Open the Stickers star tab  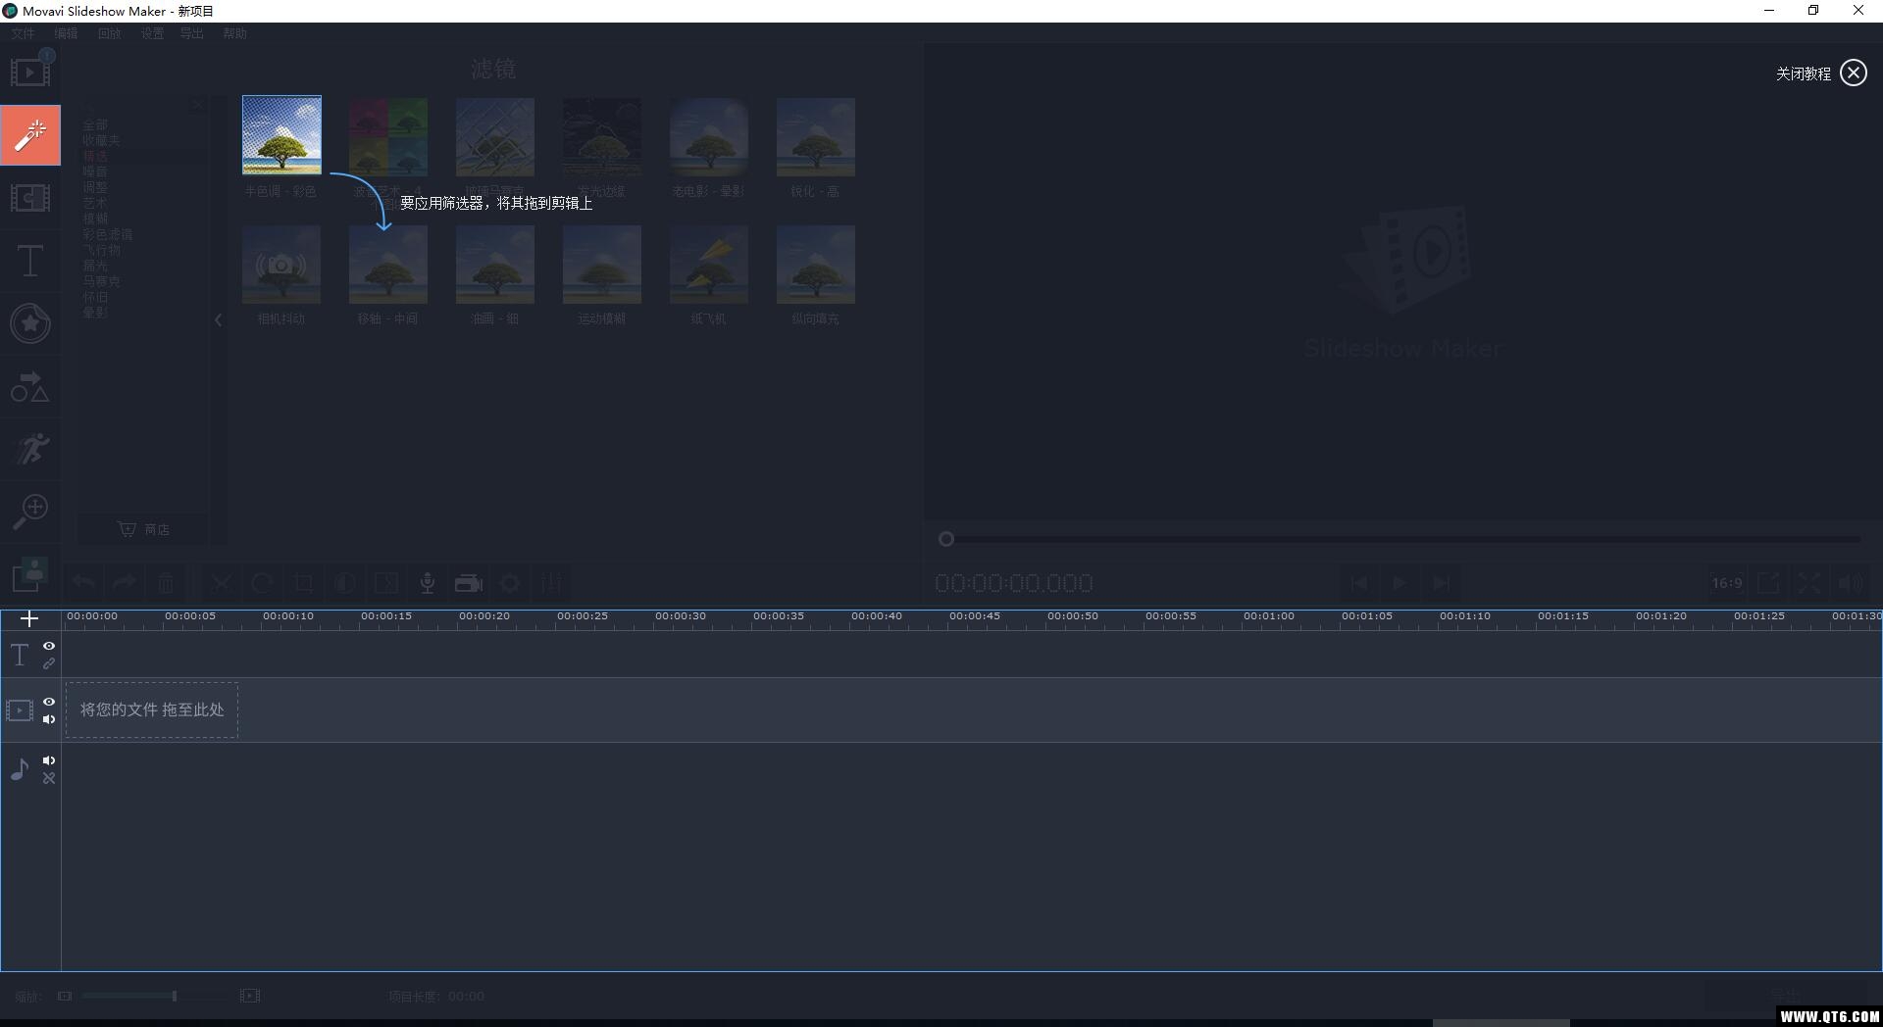(30, 323)
